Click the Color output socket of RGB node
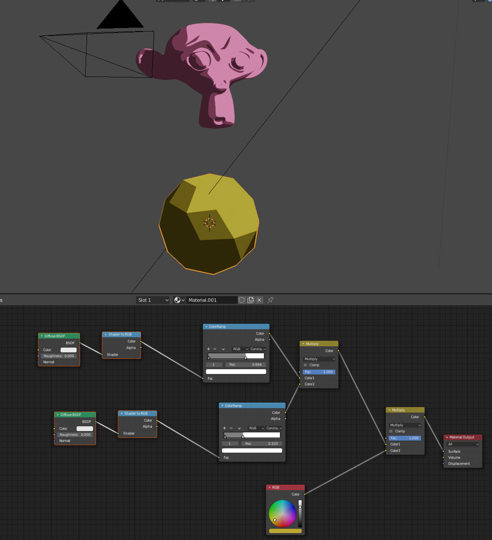Screen dimensions: 492x540 click(305, 494)
